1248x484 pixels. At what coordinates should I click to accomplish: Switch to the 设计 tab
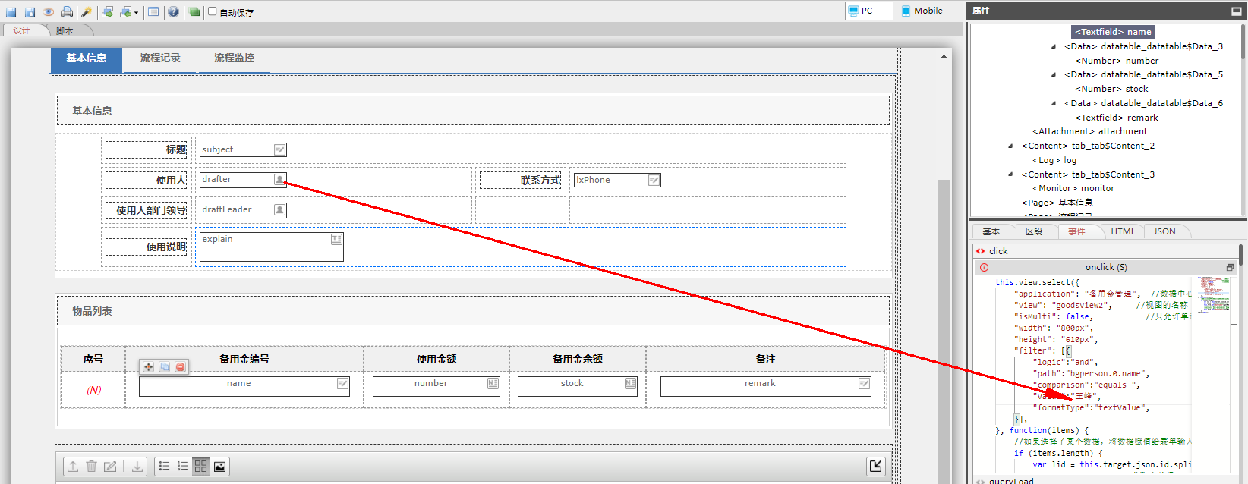(x=21, y=30)
